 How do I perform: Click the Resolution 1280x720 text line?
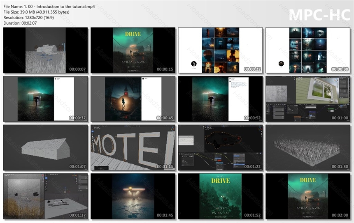tap(28, 18)
